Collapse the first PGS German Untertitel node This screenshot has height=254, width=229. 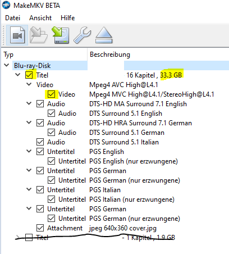[x=29, y=170]
